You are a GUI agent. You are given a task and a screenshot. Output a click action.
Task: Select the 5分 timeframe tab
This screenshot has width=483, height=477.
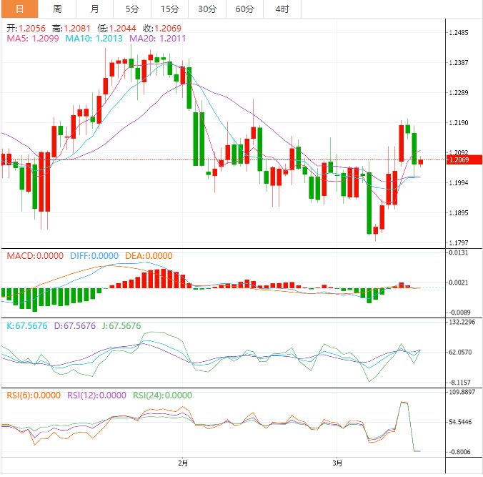[132, 9]
